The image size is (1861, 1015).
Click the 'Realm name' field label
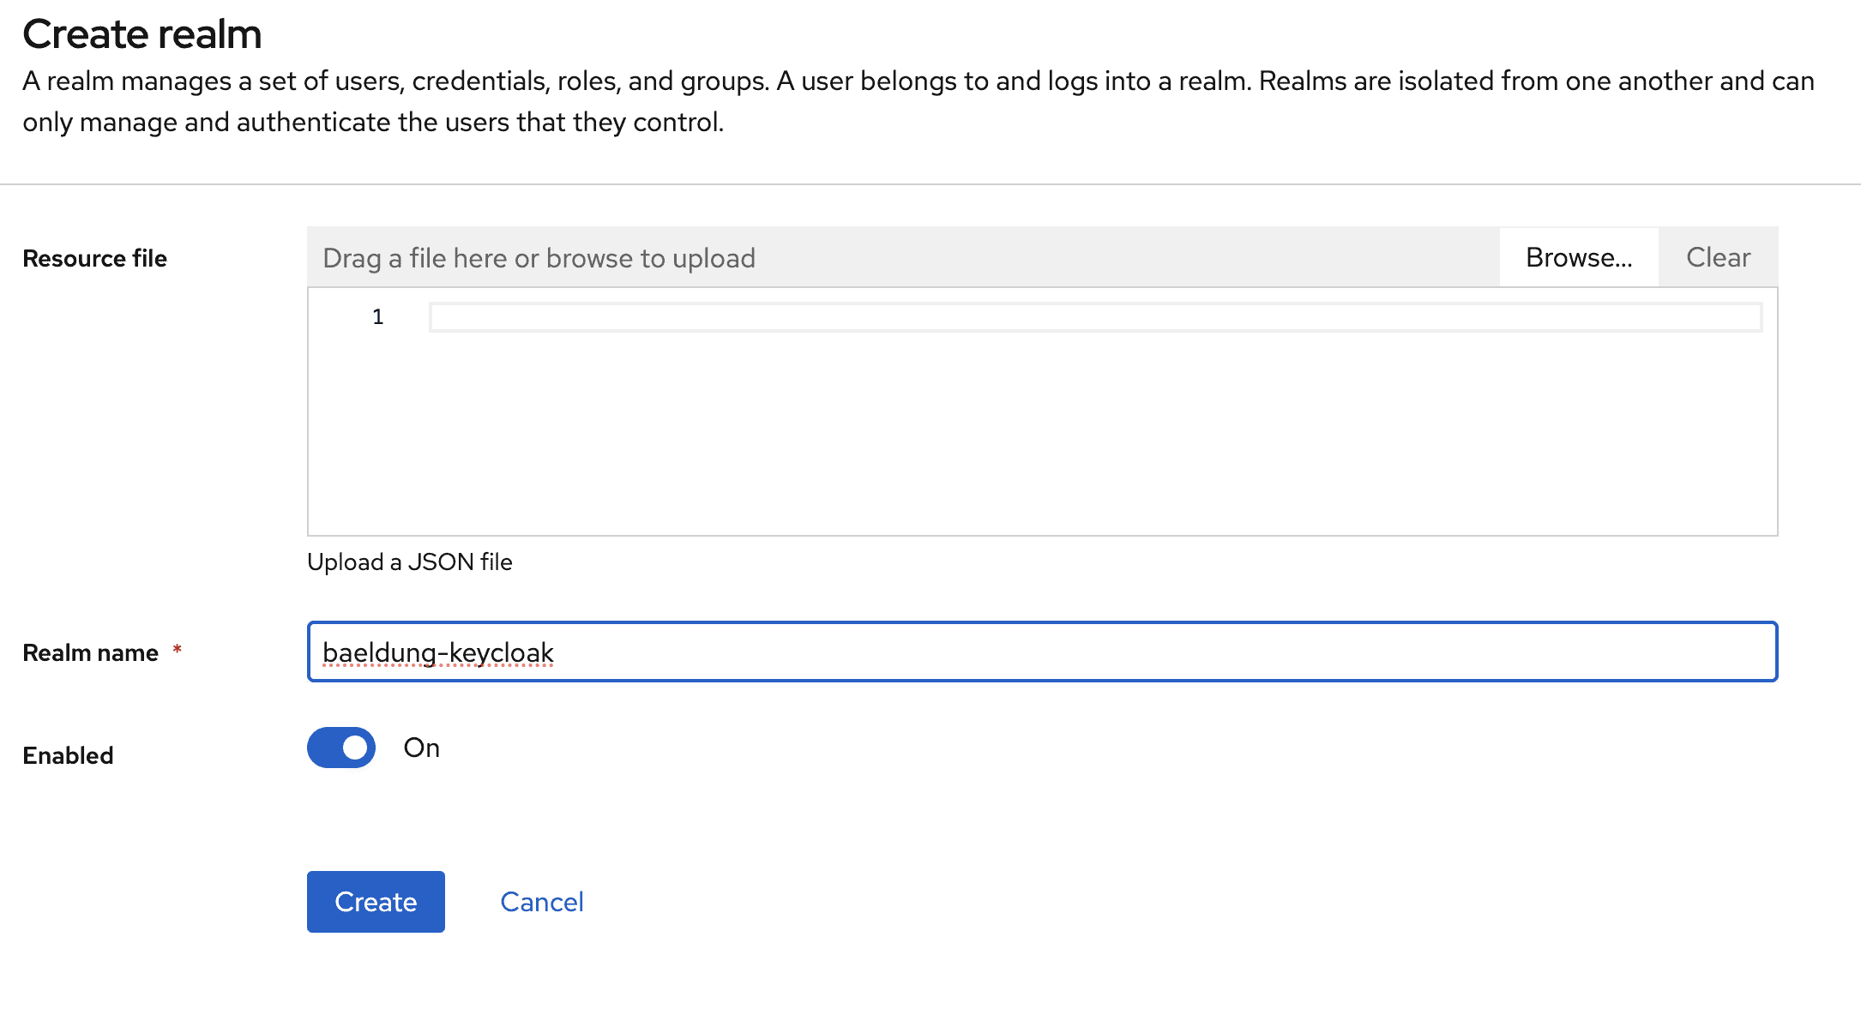tap(90, 652)
